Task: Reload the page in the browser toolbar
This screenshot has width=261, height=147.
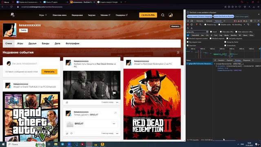Action: [11, 7]
